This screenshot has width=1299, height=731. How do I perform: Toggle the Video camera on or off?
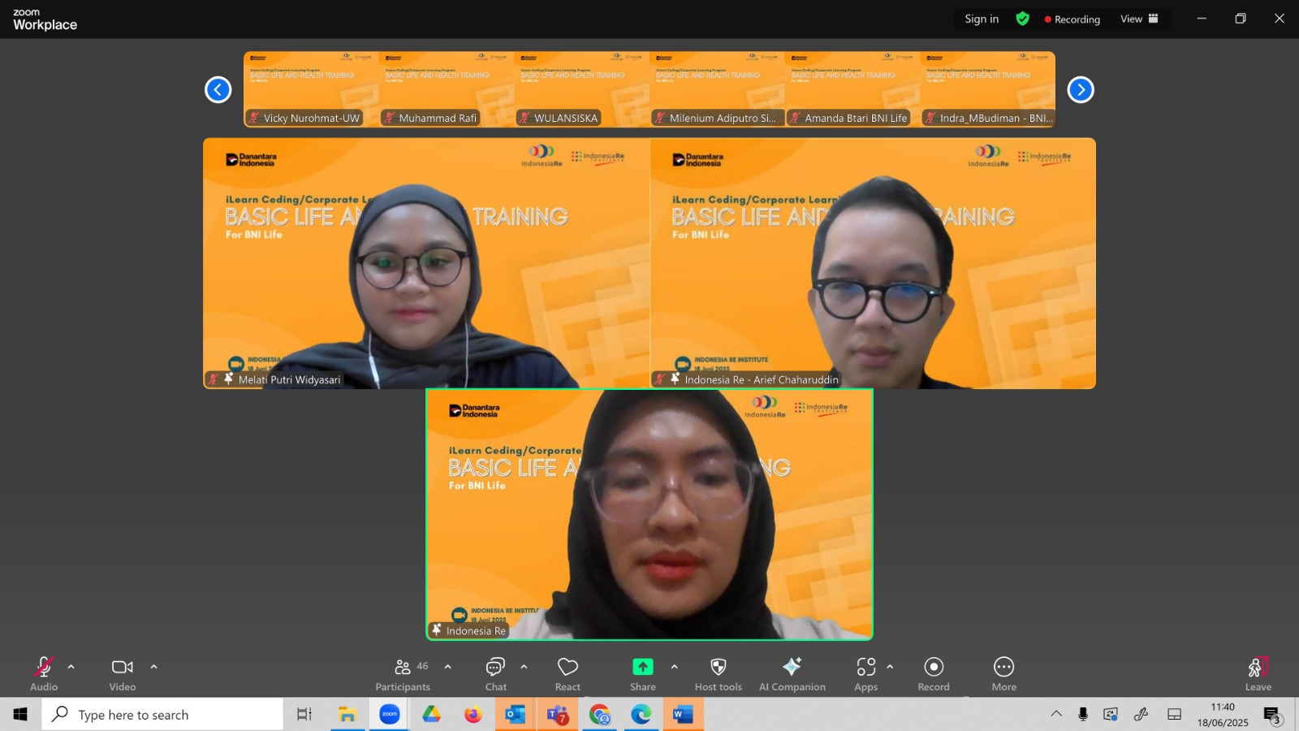pos(123,674)
